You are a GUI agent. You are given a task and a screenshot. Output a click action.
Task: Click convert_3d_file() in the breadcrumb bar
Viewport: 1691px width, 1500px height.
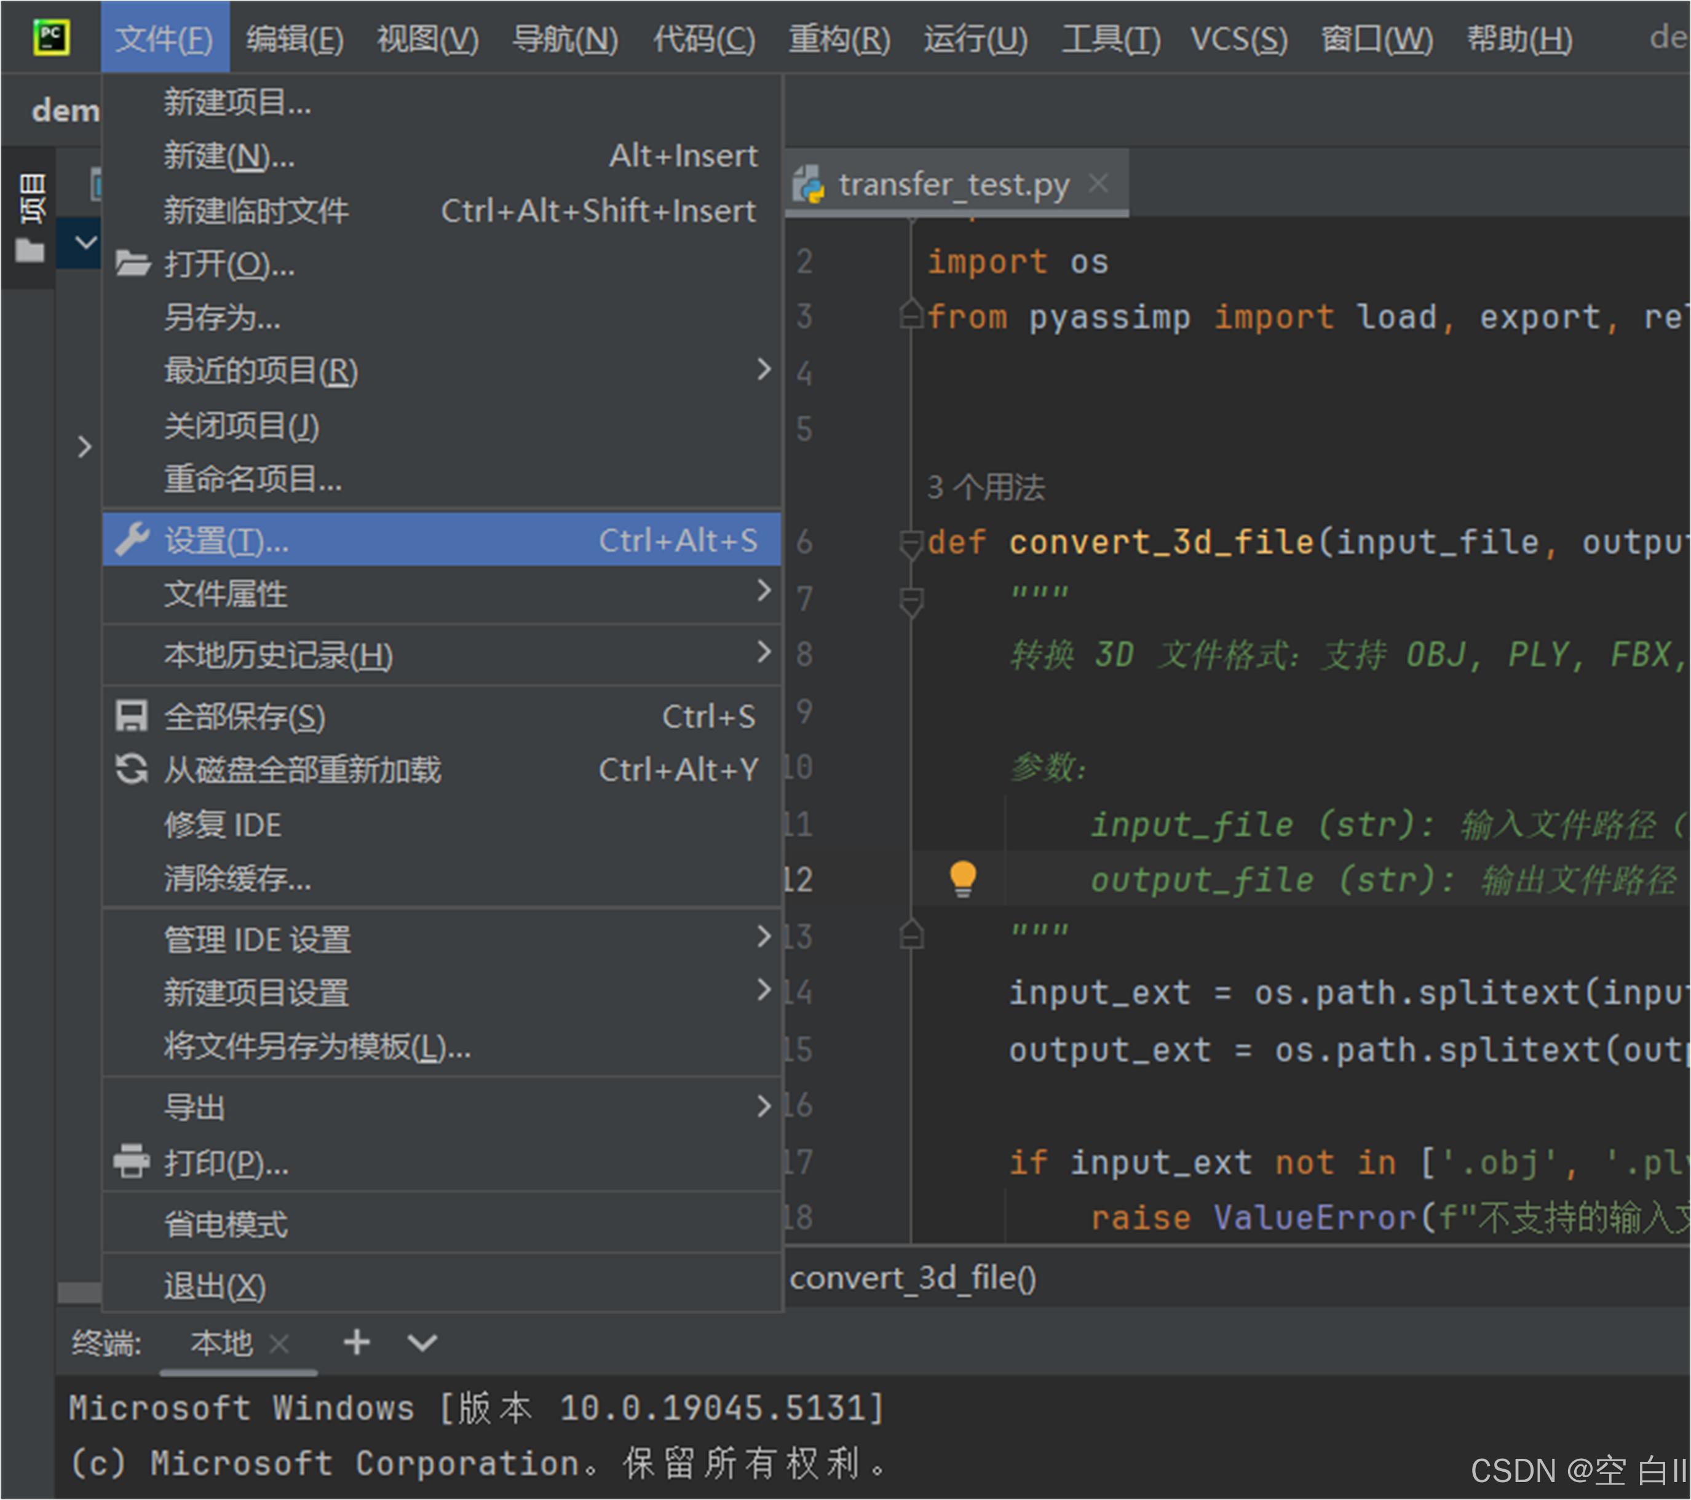pyautogui.click(x=913, y=1279)
